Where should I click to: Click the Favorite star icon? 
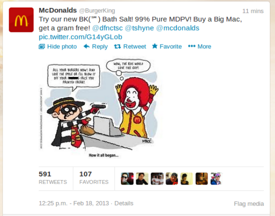tap(154, 46)
